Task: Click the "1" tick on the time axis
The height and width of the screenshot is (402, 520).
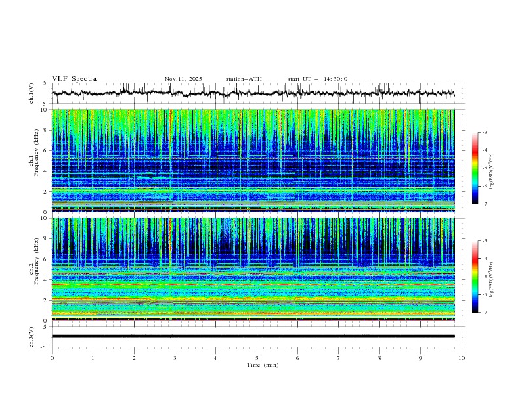Action: point(93,358)
